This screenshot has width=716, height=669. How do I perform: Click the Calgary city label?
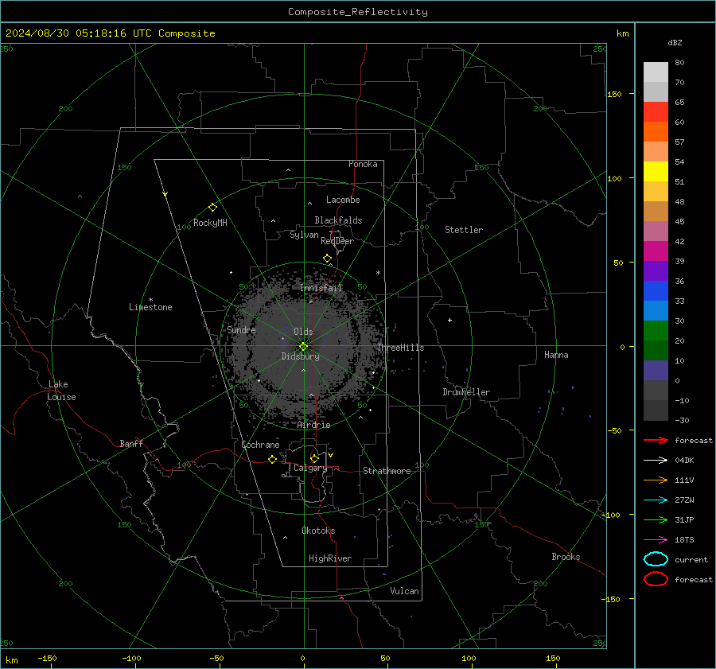(x=310, y=468)
